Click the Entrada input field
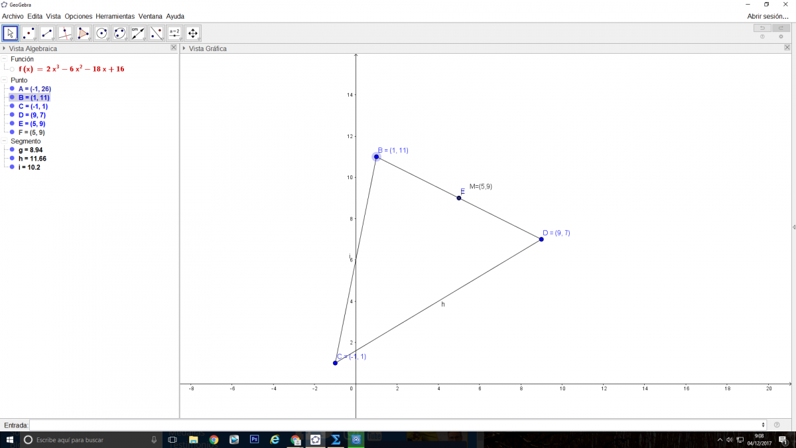796x448 pixels. pyautogui.click(x=398, y=425)
